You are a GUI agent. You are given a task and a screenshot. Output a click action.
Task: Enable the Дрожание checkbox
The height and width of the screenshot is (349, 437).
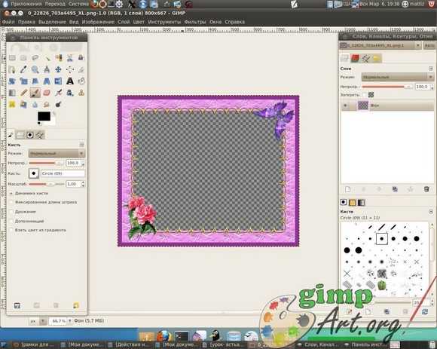click(x=12, y=212)
